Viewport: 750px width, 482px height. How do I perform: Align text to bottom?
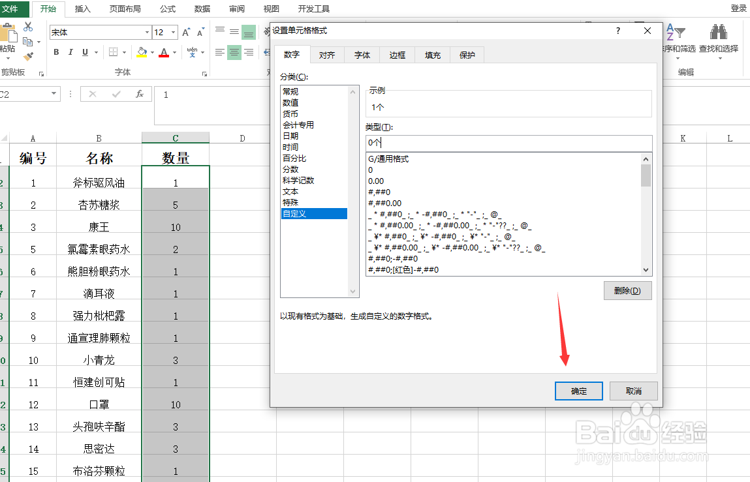click(x=249, y=32)
